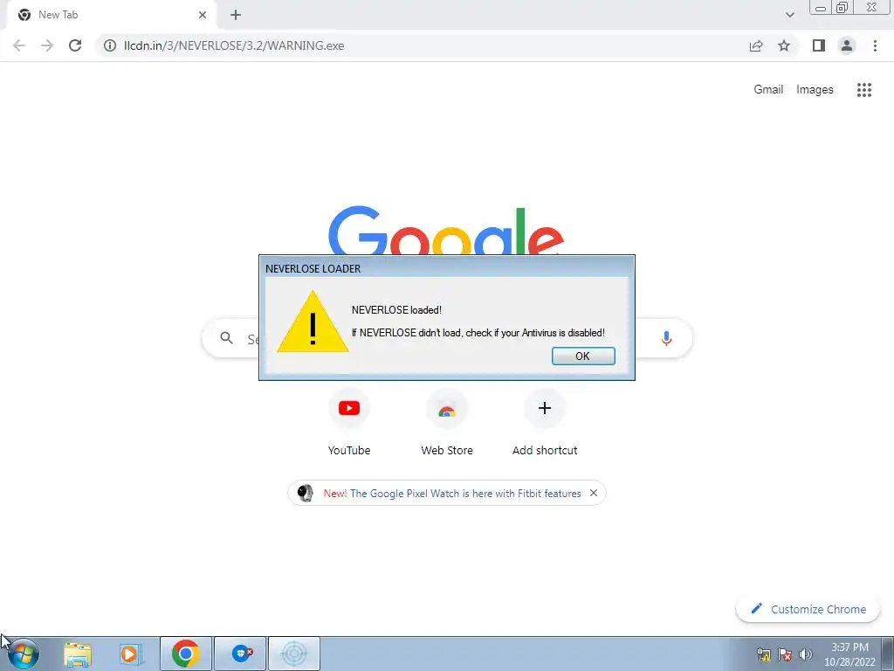
Task: View site information icon in address bar
Action: click(x=110, y=45)
